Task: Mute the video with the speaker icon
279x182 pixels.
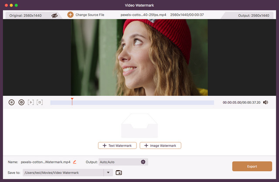Action: coord(265,102)
